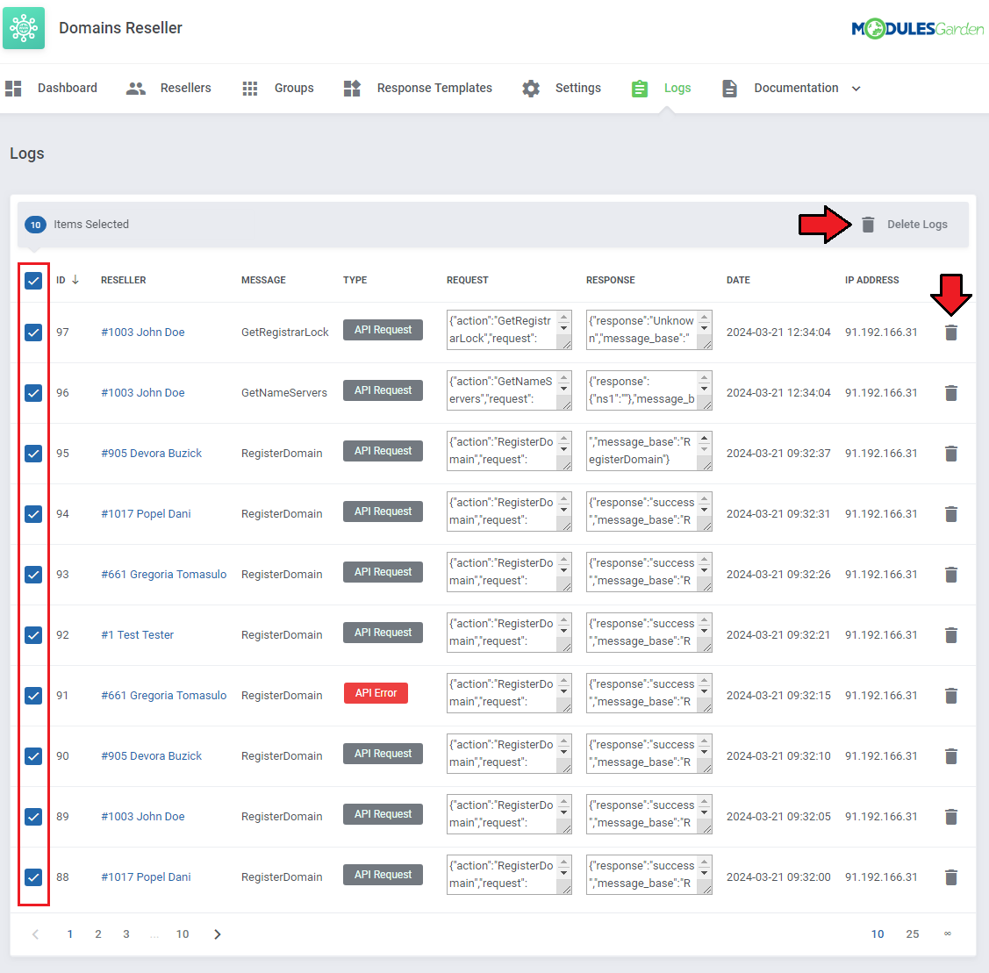Open reseller #661 Gregoria Tomasulo in row 93
The height and width of the screenshot is (973, 989).
click(x=163, y=575)
